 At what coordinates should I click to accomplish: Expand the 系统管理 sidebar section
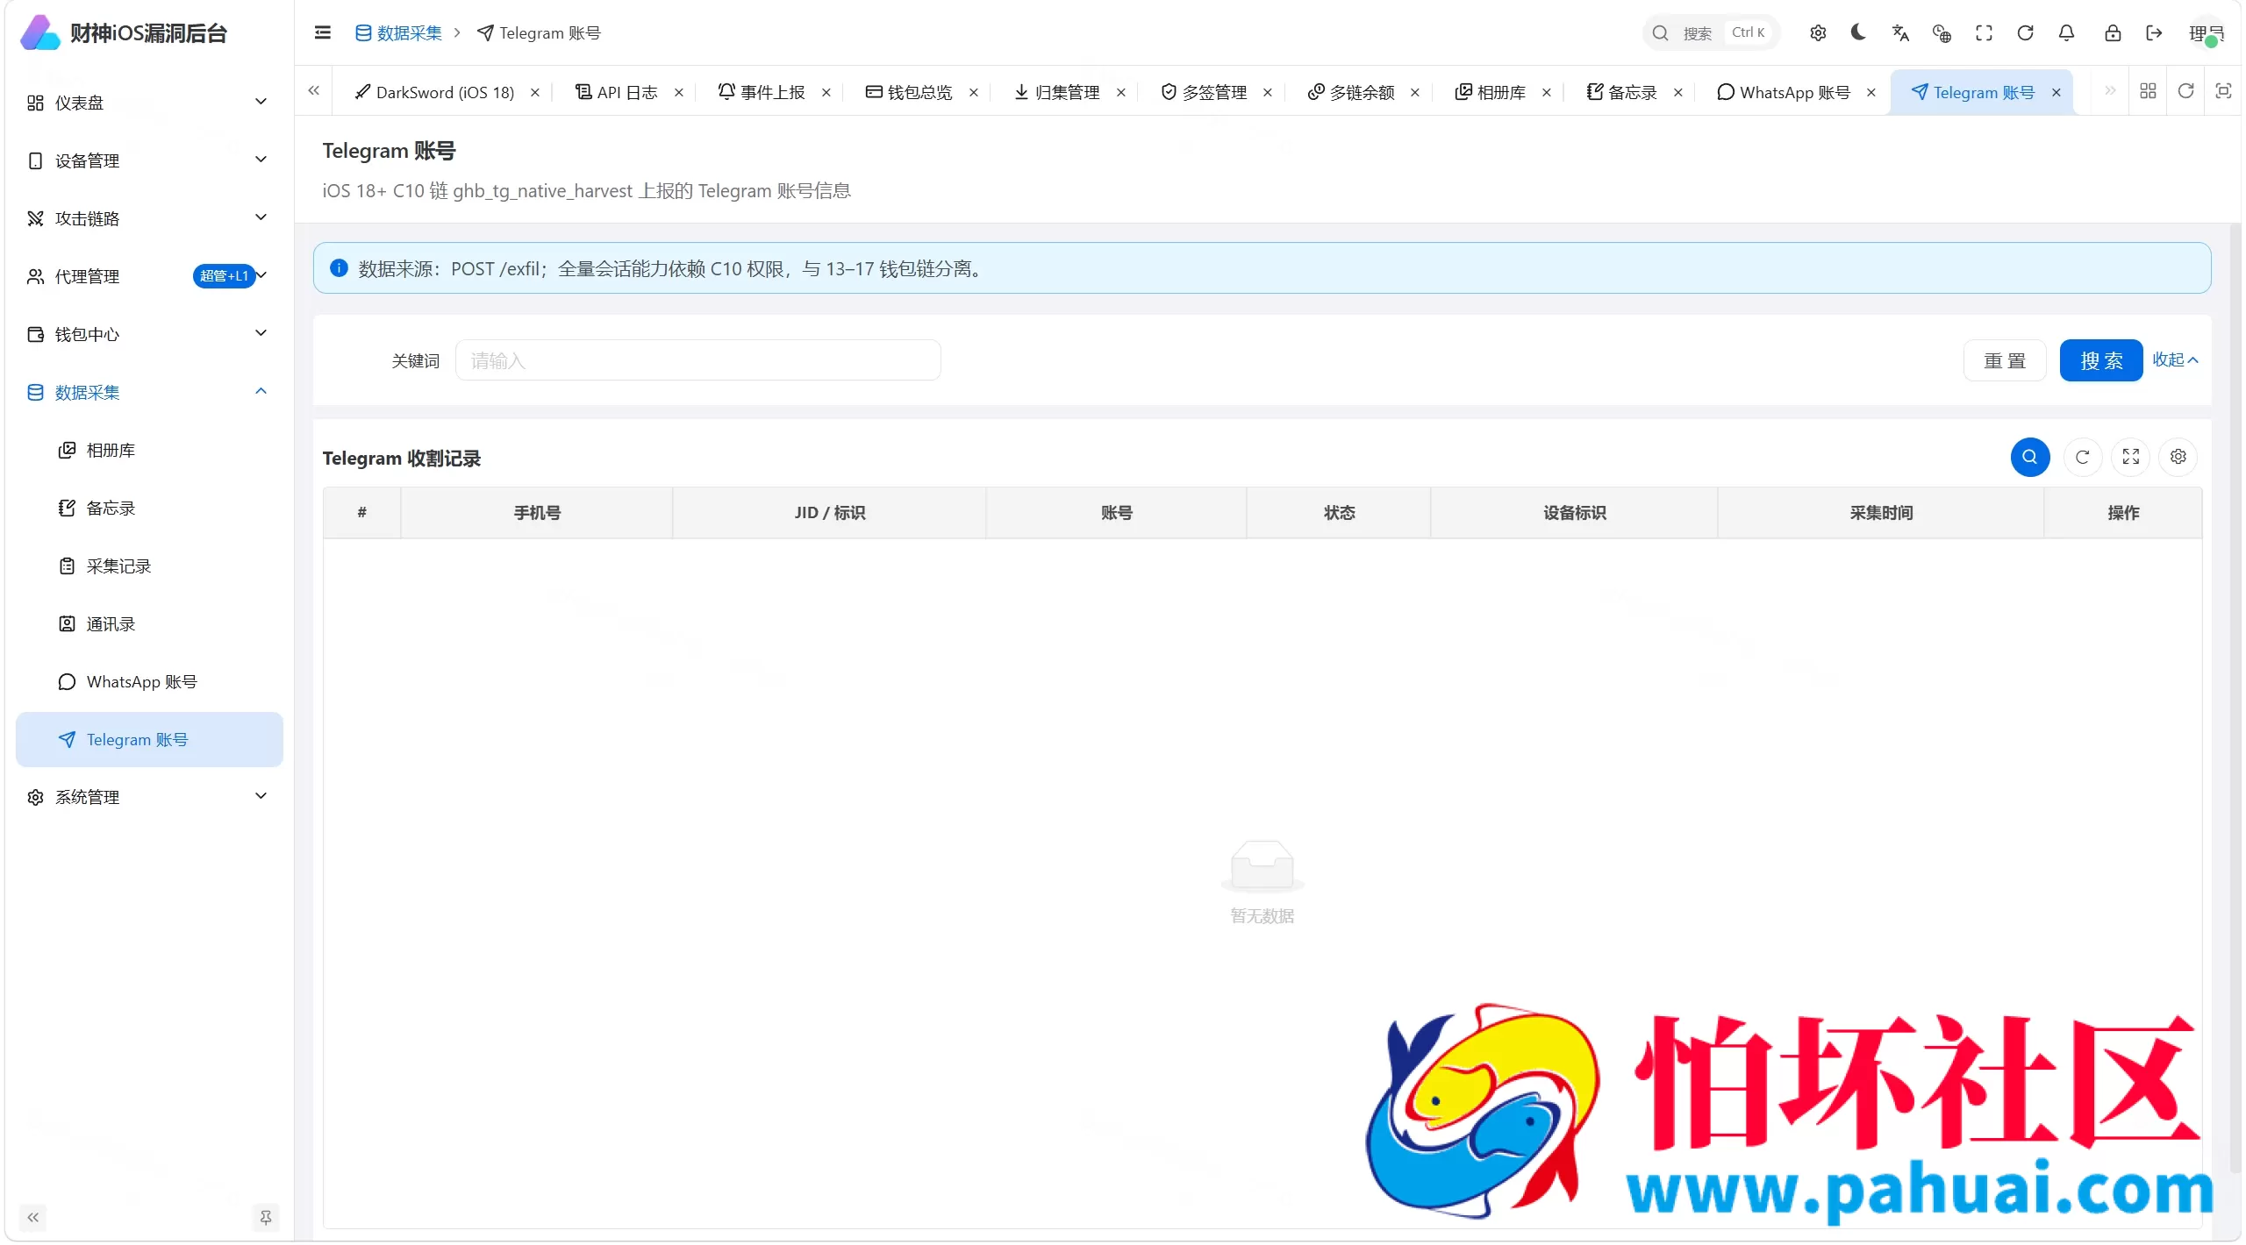pyautogui.click(x=149, y=797)
